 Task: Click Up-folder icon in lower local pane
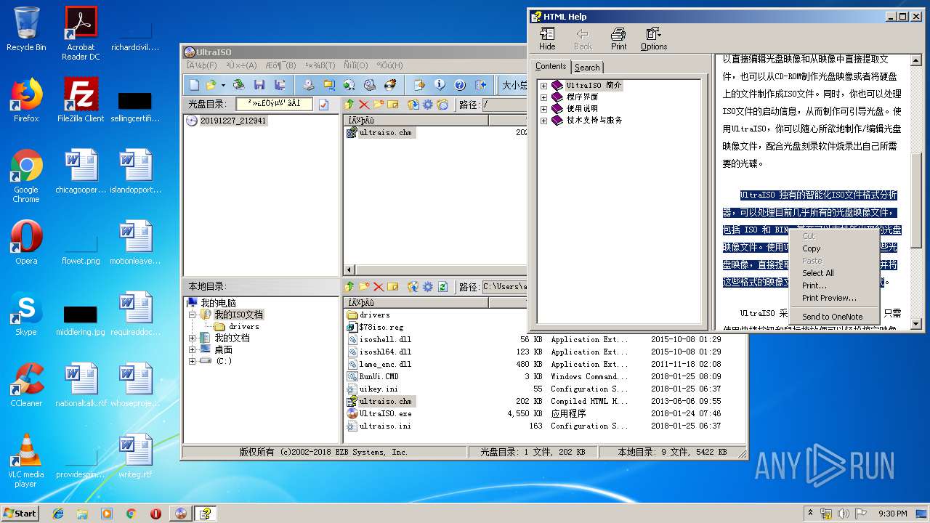pyautogui.click(x=349, y=287)
